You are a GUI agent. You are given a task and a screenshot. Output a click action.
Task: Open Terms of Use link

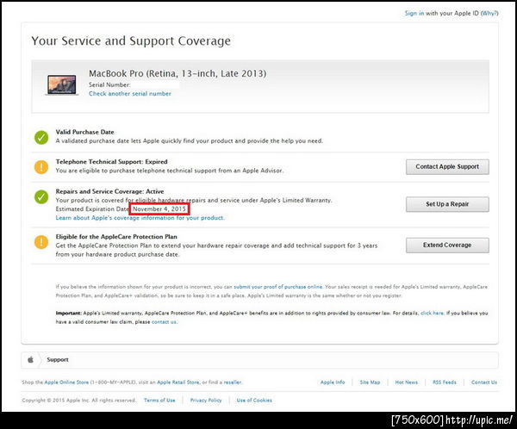pos(159,400)
